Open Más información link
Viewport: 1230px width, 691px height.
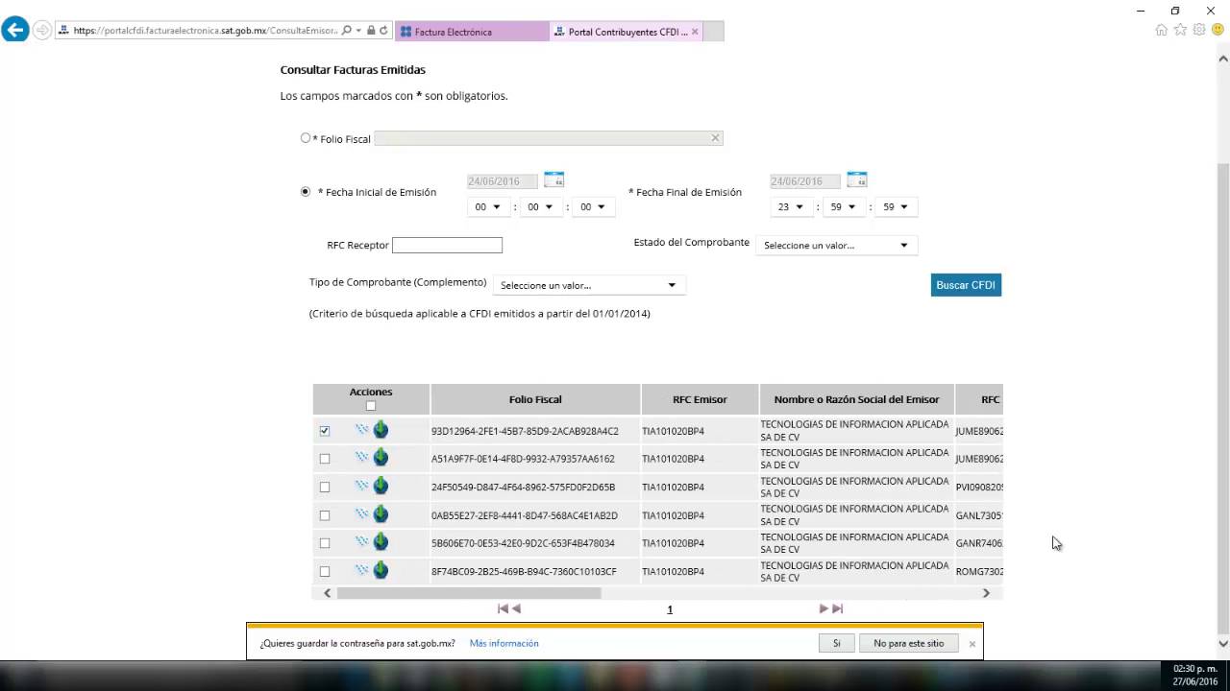504,643
